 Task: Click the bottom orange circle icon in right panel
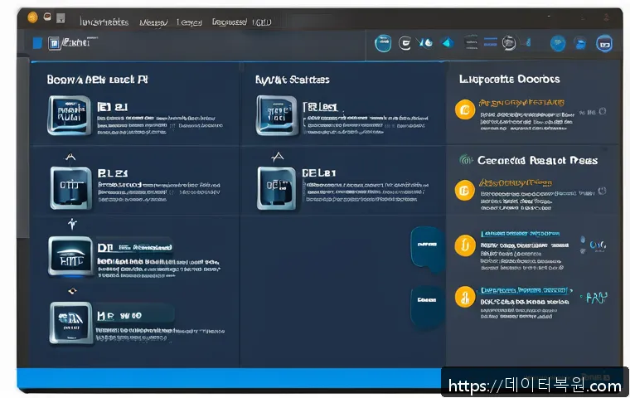(x=465, y=296)
